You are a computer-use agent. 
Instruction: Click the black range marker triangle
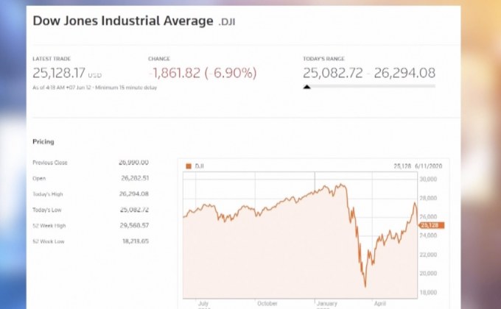(306, 87)
